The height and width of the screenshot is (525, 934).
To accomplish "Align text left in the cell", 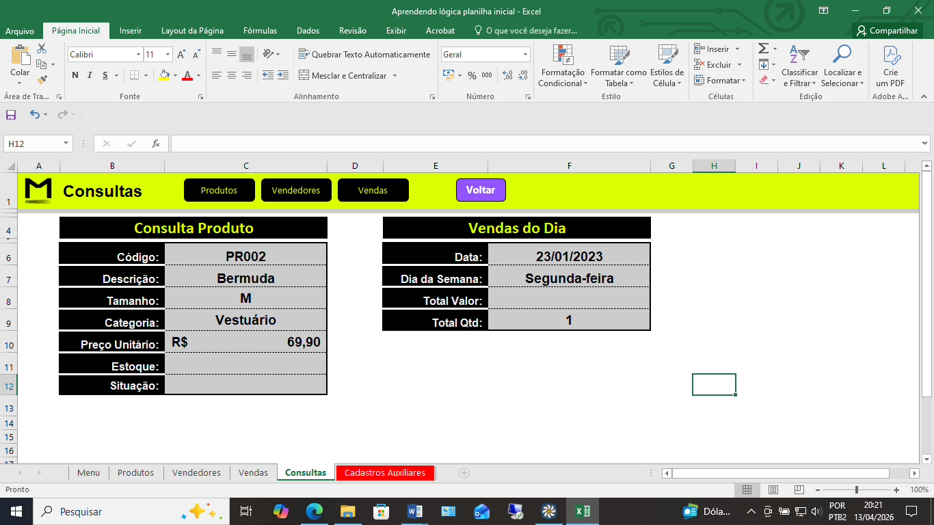I will 217,75.
